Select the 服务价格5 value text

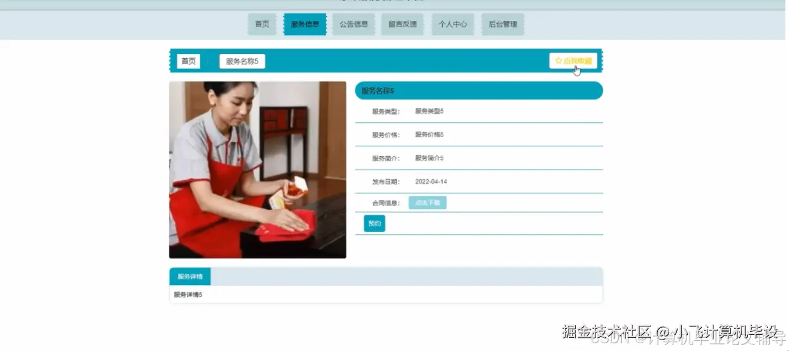point(430,135)
